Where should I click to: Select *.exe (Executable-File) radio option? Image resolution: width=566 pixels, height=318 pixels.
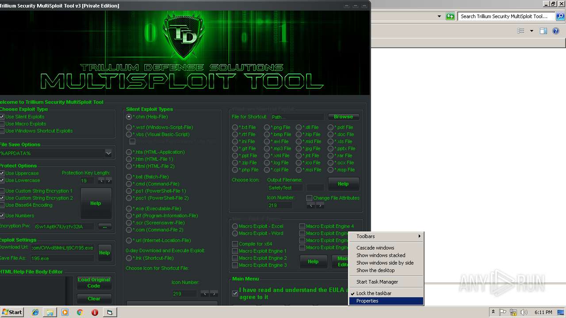129,208
